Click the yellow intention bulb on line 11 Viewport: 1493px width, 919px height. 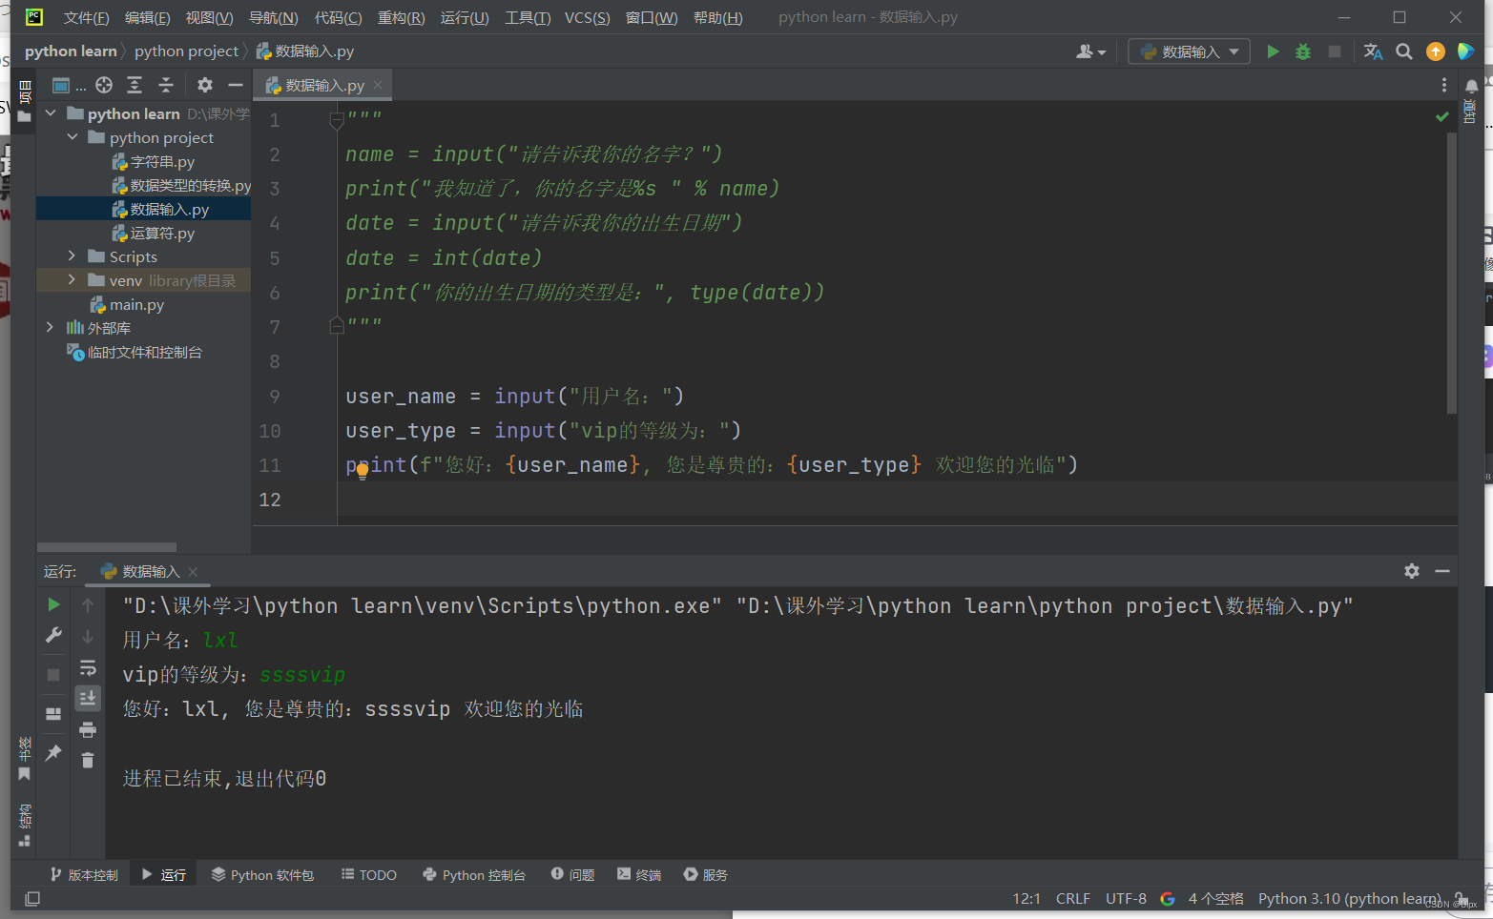pyautogui.click(x=363, y=470)
